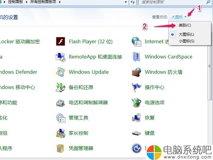Choose 大图标(L) from the view menu
The image size is (213, 160).
click(186, 34)
